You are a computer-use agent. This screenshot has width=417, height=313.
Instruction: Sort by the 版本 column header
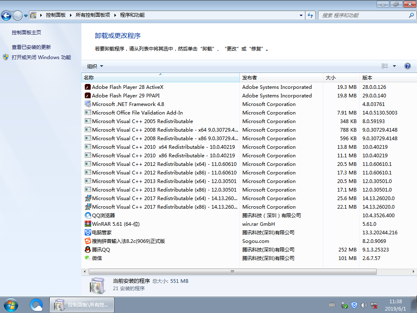pyautogui.click(x=388, y=78)
